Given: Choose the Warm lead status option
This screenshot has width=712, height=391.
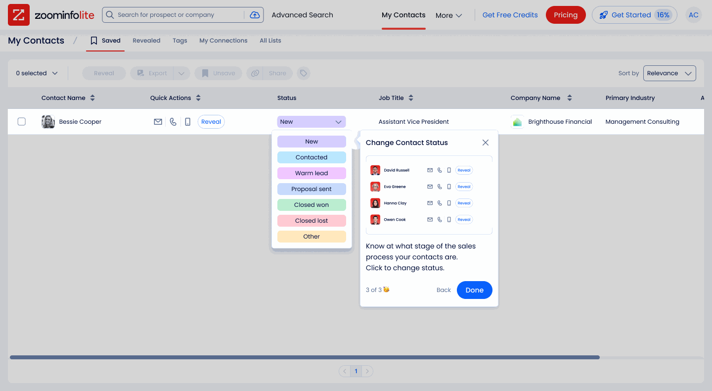Looking at the screenshot, I should pos(311,173).
